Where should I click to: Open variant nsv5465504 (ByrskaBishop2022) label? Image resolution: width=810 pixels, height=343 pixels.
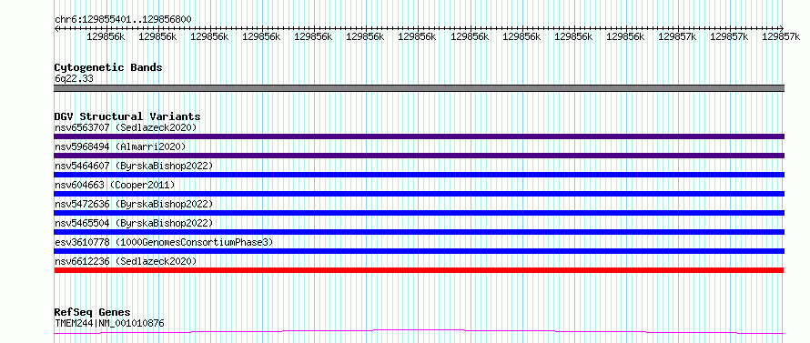click(134, 223)
